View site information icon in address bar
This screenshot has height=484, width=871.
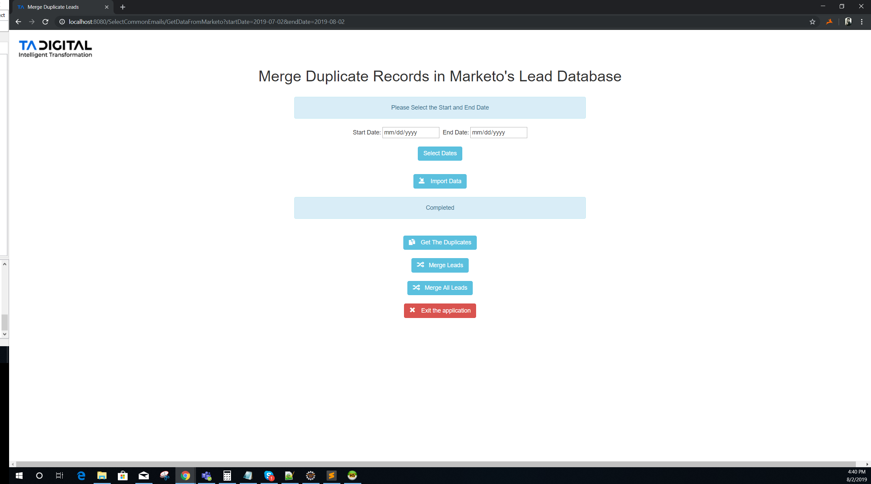[x=62, y=22]
